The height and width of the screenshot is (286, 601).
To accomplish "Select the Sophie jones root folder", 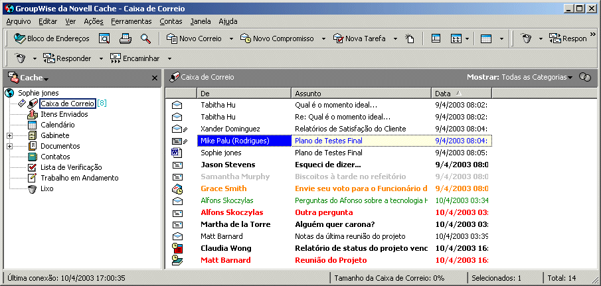I will coord(39,93).
